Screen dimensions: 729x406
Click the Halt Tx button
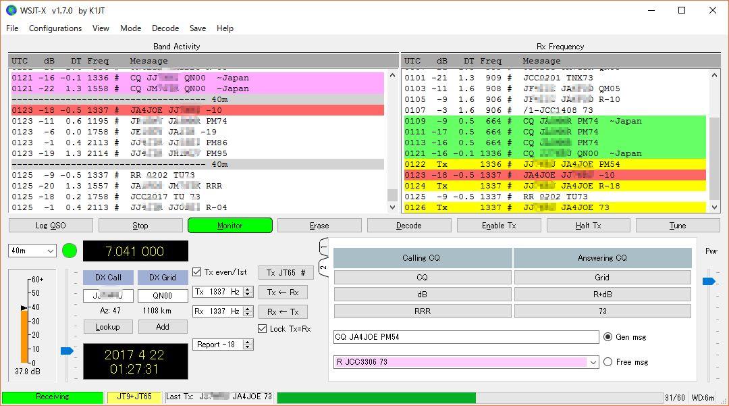click(x=589, y=226)
